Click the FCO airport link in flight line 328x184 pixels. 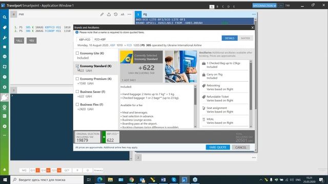coord(129,45)
